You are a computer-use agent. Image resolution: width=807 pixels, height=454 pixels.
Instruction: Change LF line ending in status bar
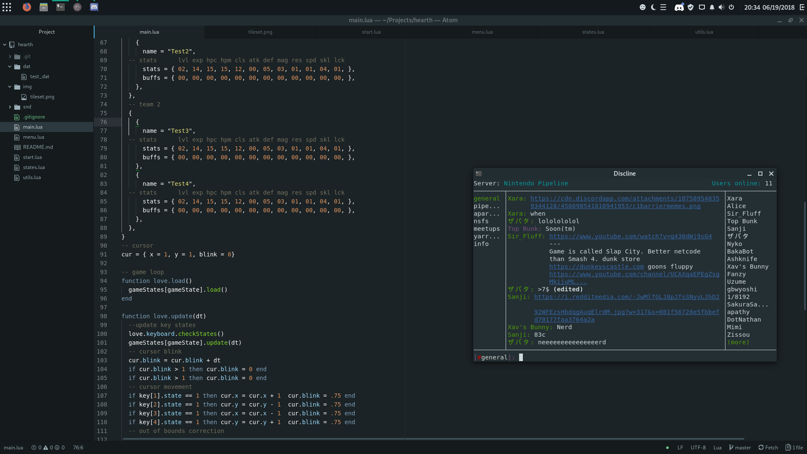coord(680,448)
